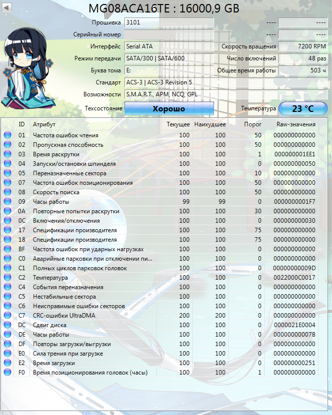Click the status orb for attribute 0C
Image resolution: width=332 pixels, height=415 pixels.
tap(7, 220)
